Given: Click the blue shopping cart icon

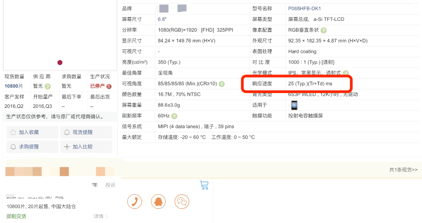Looking at the screenshot, I should coord(204,185).
